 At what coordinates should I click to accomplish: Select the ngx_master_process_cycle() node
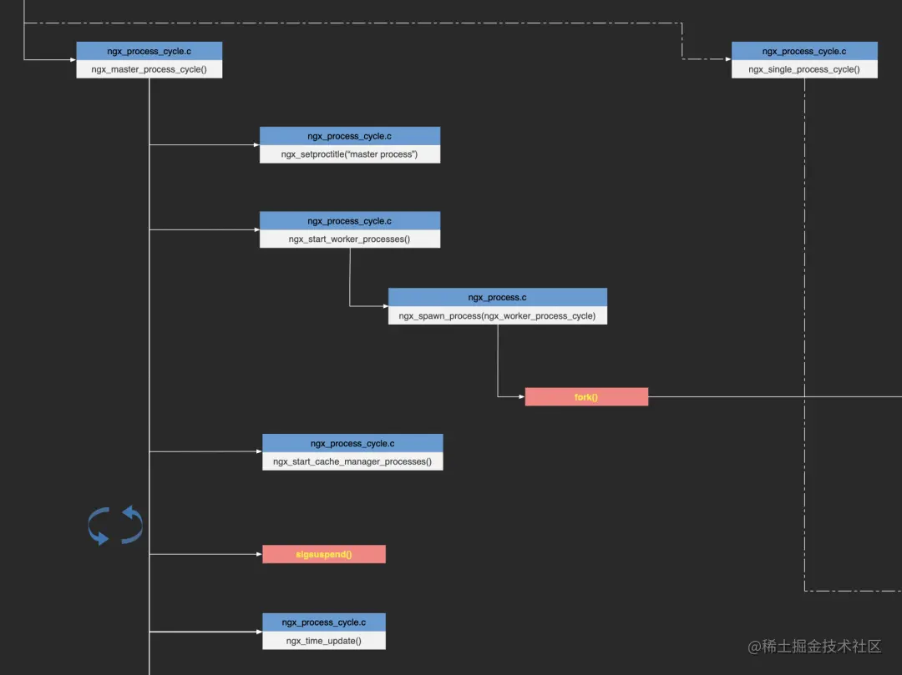149,69
